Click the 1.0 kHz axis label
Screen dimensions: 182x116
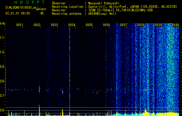[x=2, y=52]
